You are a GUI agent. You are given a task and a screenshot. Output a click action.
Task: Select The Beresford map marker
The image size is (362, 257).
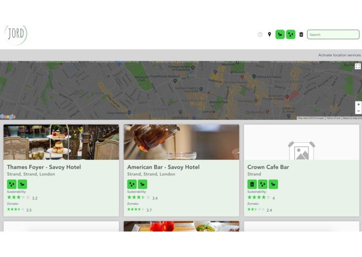tap(267, 111)
